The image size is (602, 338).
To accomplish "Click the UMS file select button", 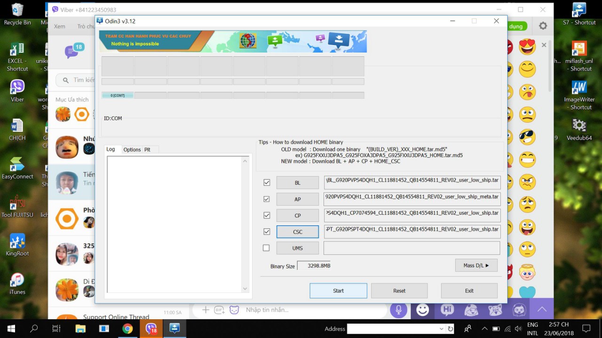I will click(298, 248).
